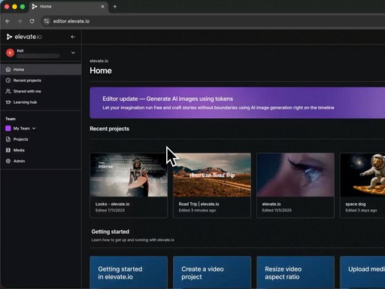Reload the page with refresh icon
The image size is (385, 289).
coord(32,21)
